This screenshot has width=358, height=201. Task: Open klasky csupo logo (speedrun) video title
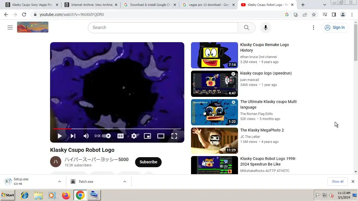pos(266,73)
